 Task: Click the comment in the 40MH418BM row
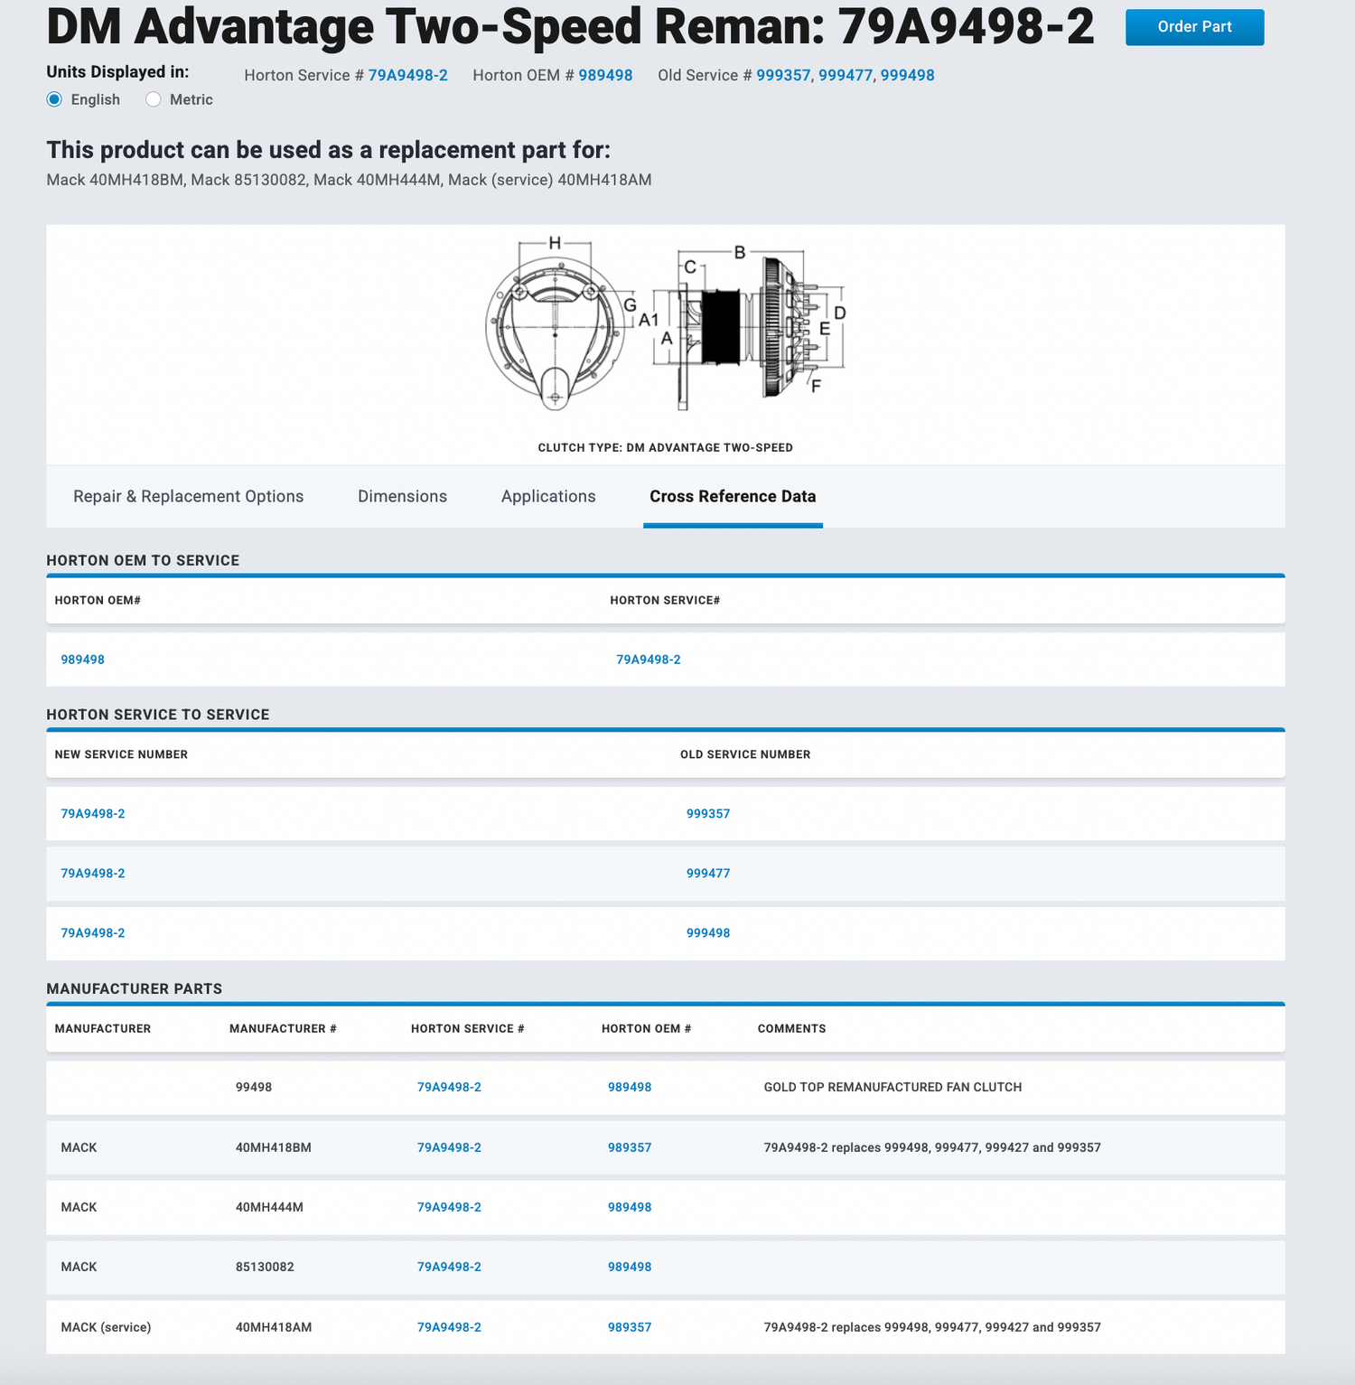(x=932, y=1147)
